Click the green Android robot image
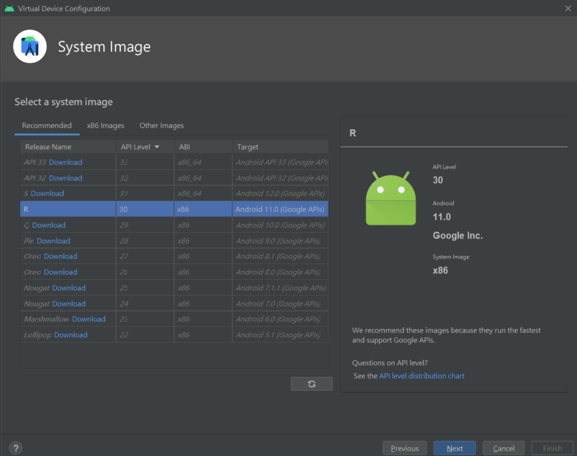577x456 pixels. point(391,198)
